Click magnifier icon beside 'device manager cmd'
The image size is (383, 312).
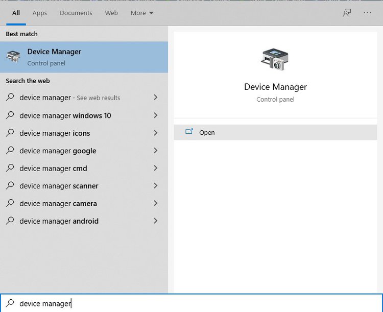click(10, 168)
